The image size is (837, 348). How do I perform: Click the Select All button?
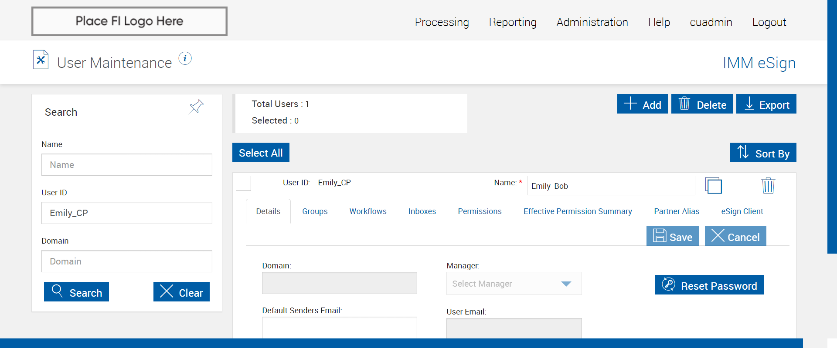[261, 153]
